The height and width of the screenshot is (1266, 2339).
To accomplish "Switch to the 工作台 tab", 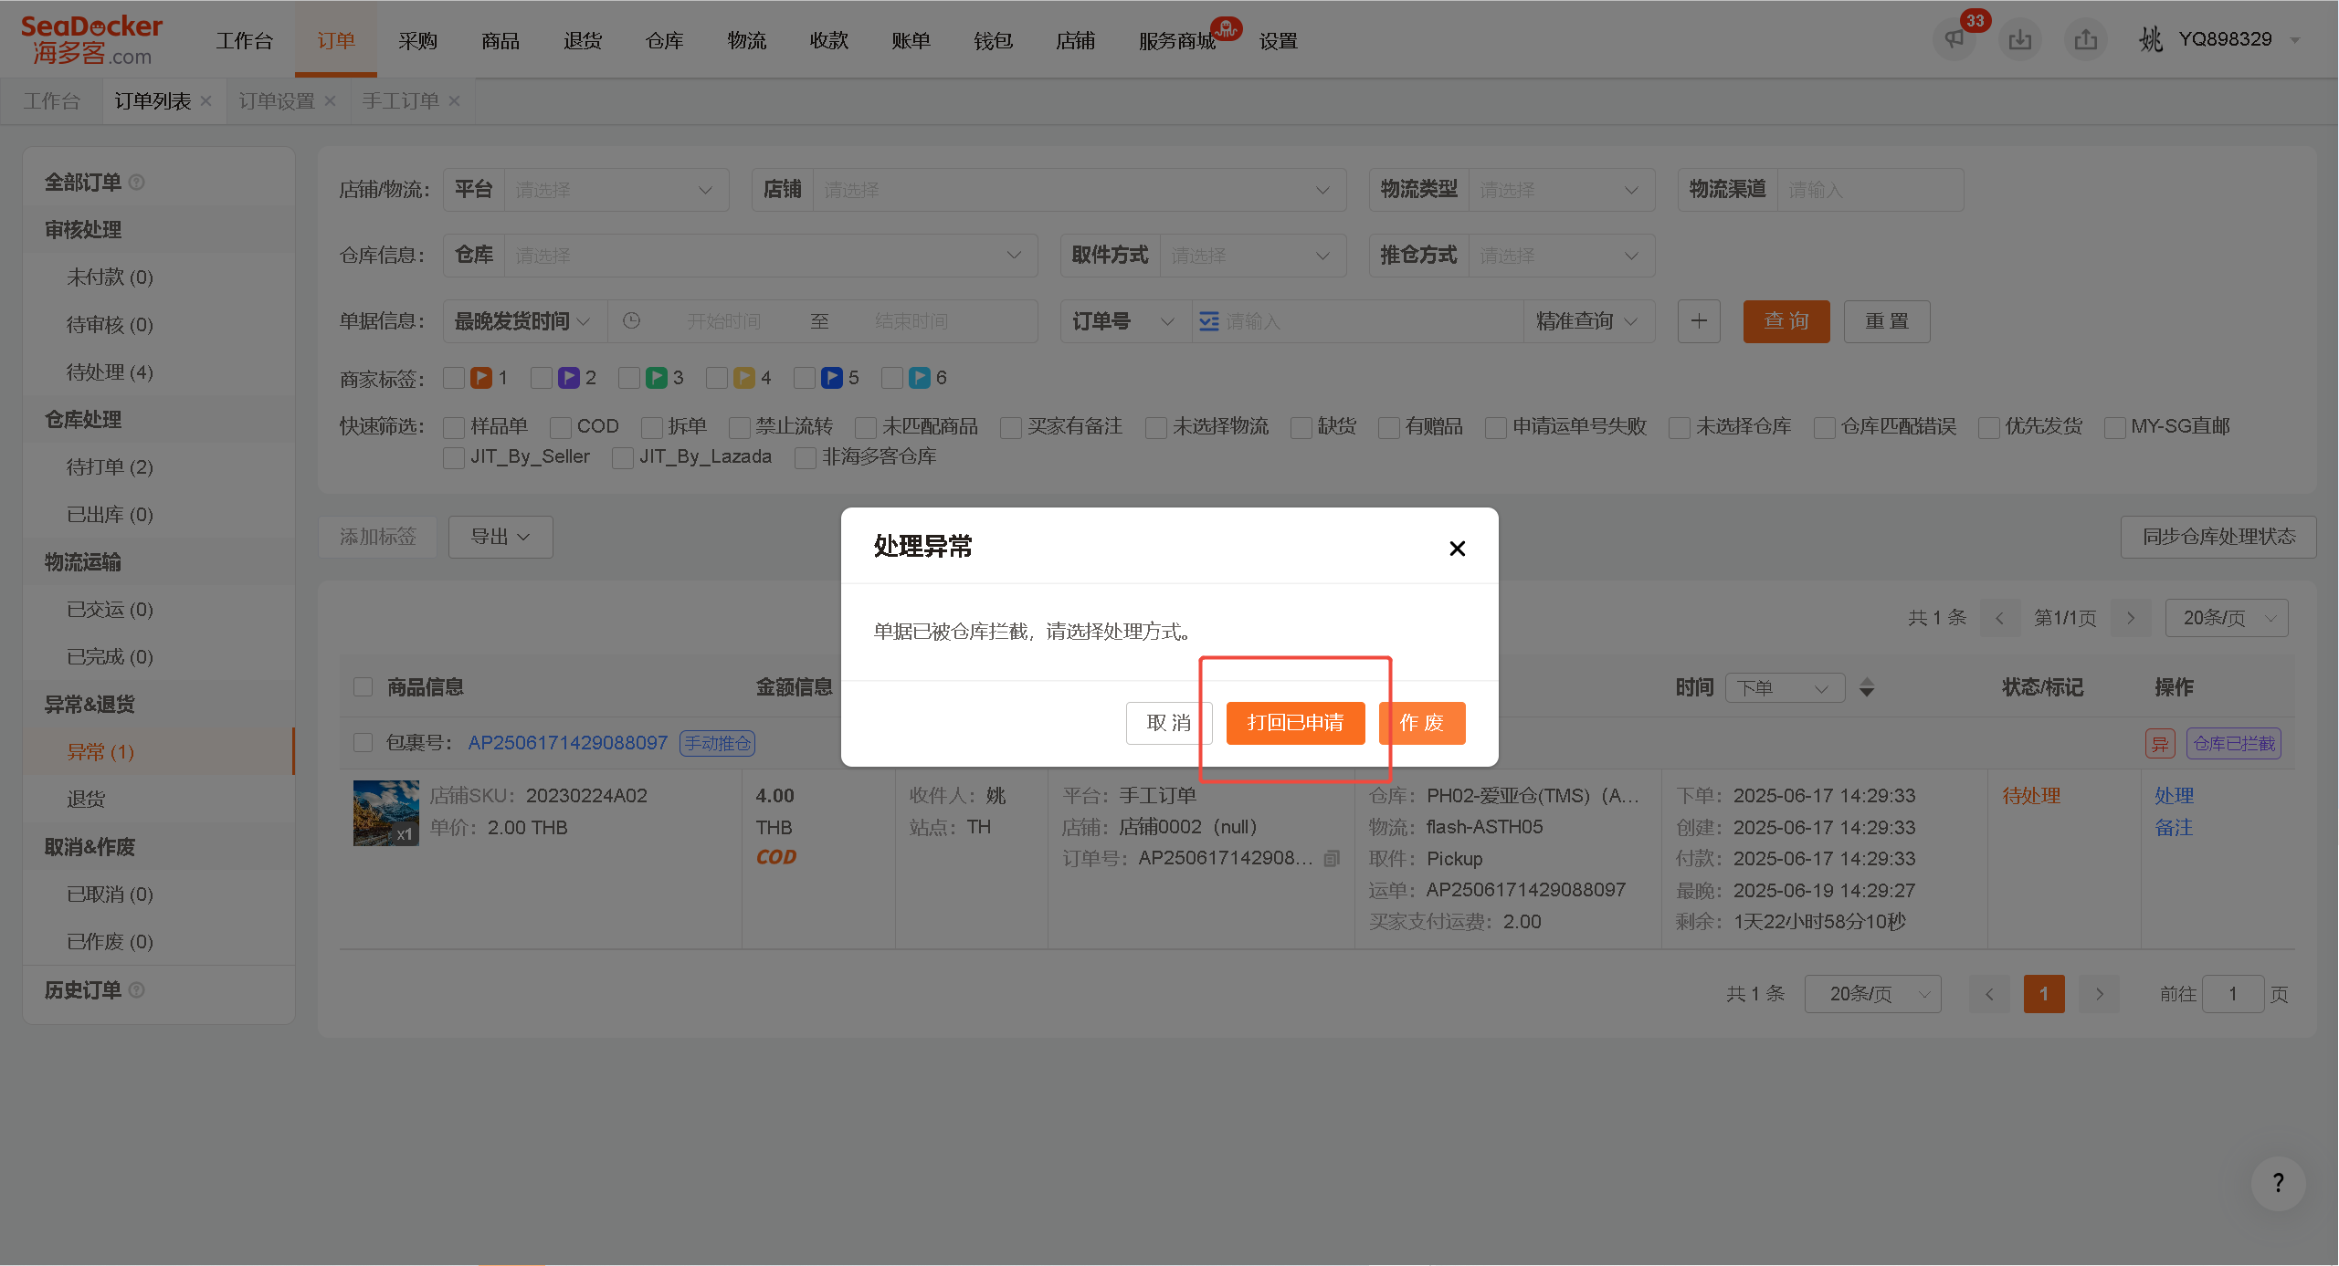I will (x=52, y=100).
